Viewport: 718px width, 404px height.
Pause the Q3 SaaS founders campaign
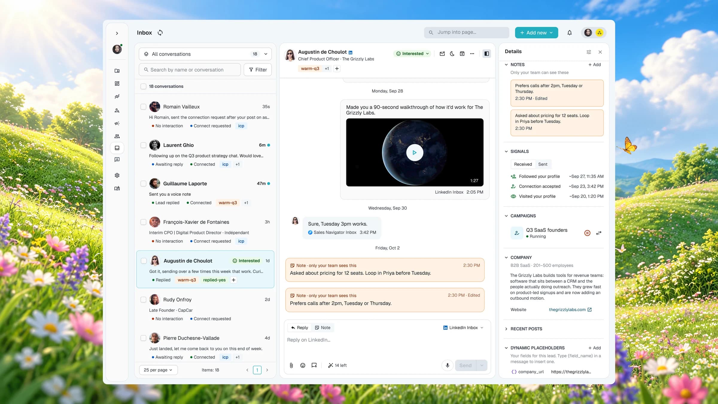tap(587, 233)
